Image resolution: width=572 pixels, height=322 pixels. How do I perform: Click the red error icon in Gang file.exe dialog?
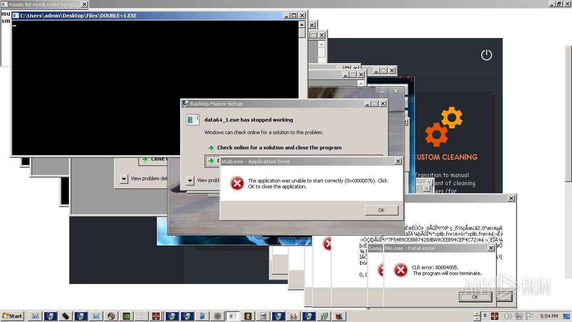400,270
